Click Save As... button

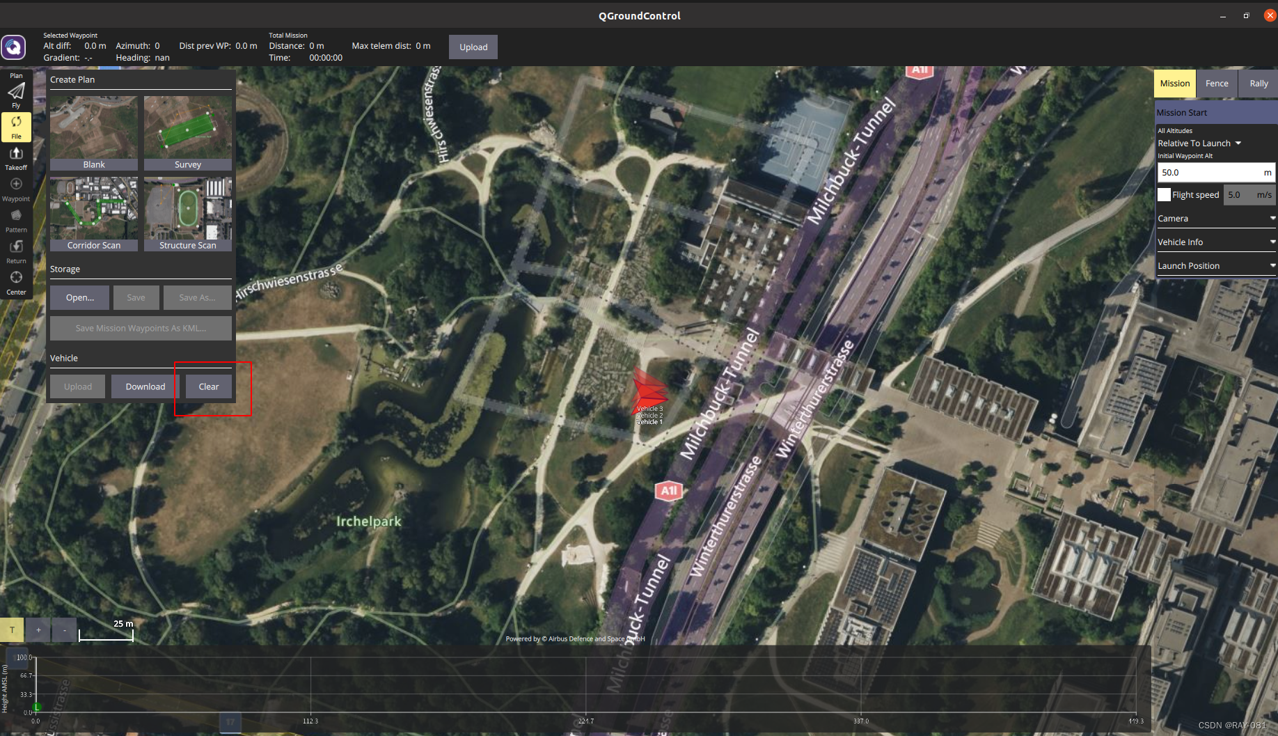pyautogui.click(x=197, y=297)
